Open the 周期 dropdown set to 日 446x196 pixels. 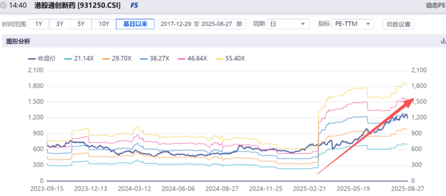click(x=288, y=24)
